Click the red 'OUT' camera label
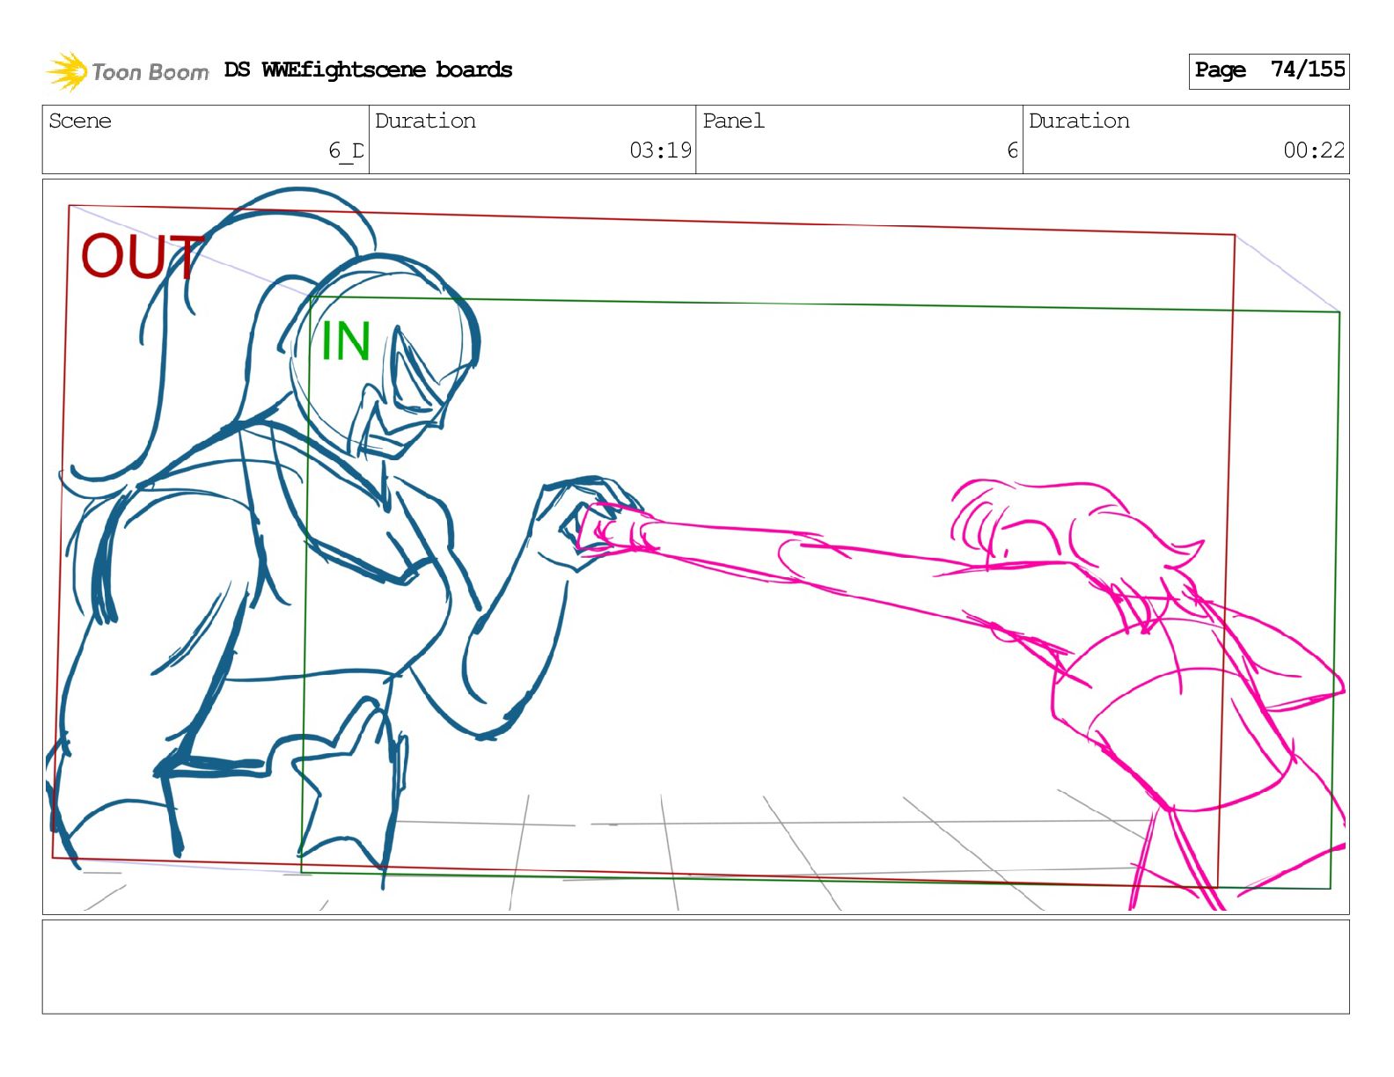 click(x=142, y=257)
